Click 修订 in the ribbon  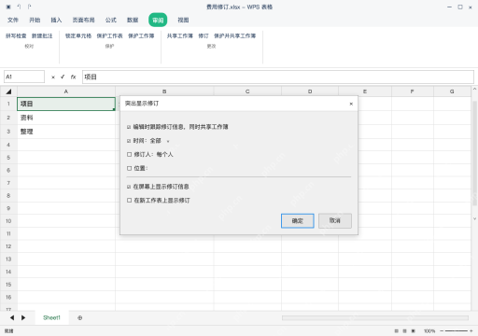click(204, 35)
